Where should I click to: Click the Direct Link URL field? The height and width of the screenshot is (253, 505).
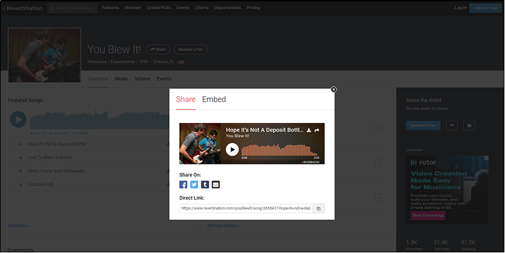click(246, 208)
